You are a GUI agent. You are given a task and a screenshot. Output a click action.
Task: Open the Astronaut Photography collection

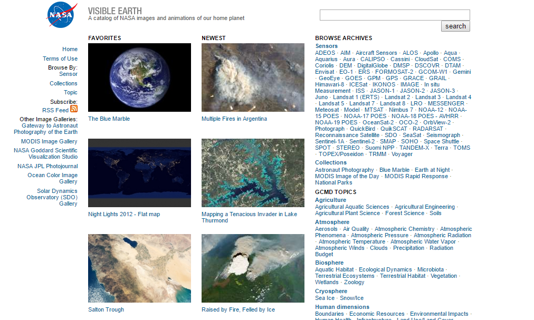(345, 170)
